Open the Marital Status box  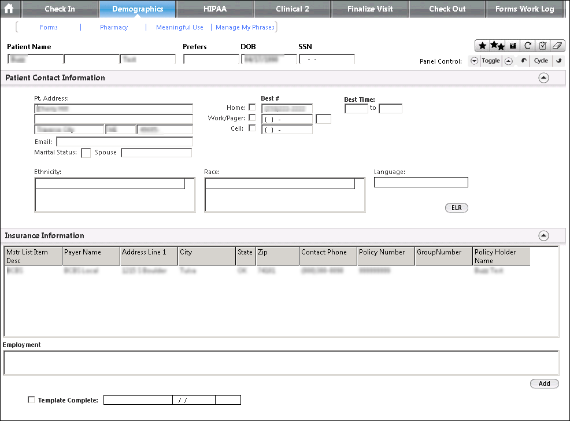(x=86, y=153)
